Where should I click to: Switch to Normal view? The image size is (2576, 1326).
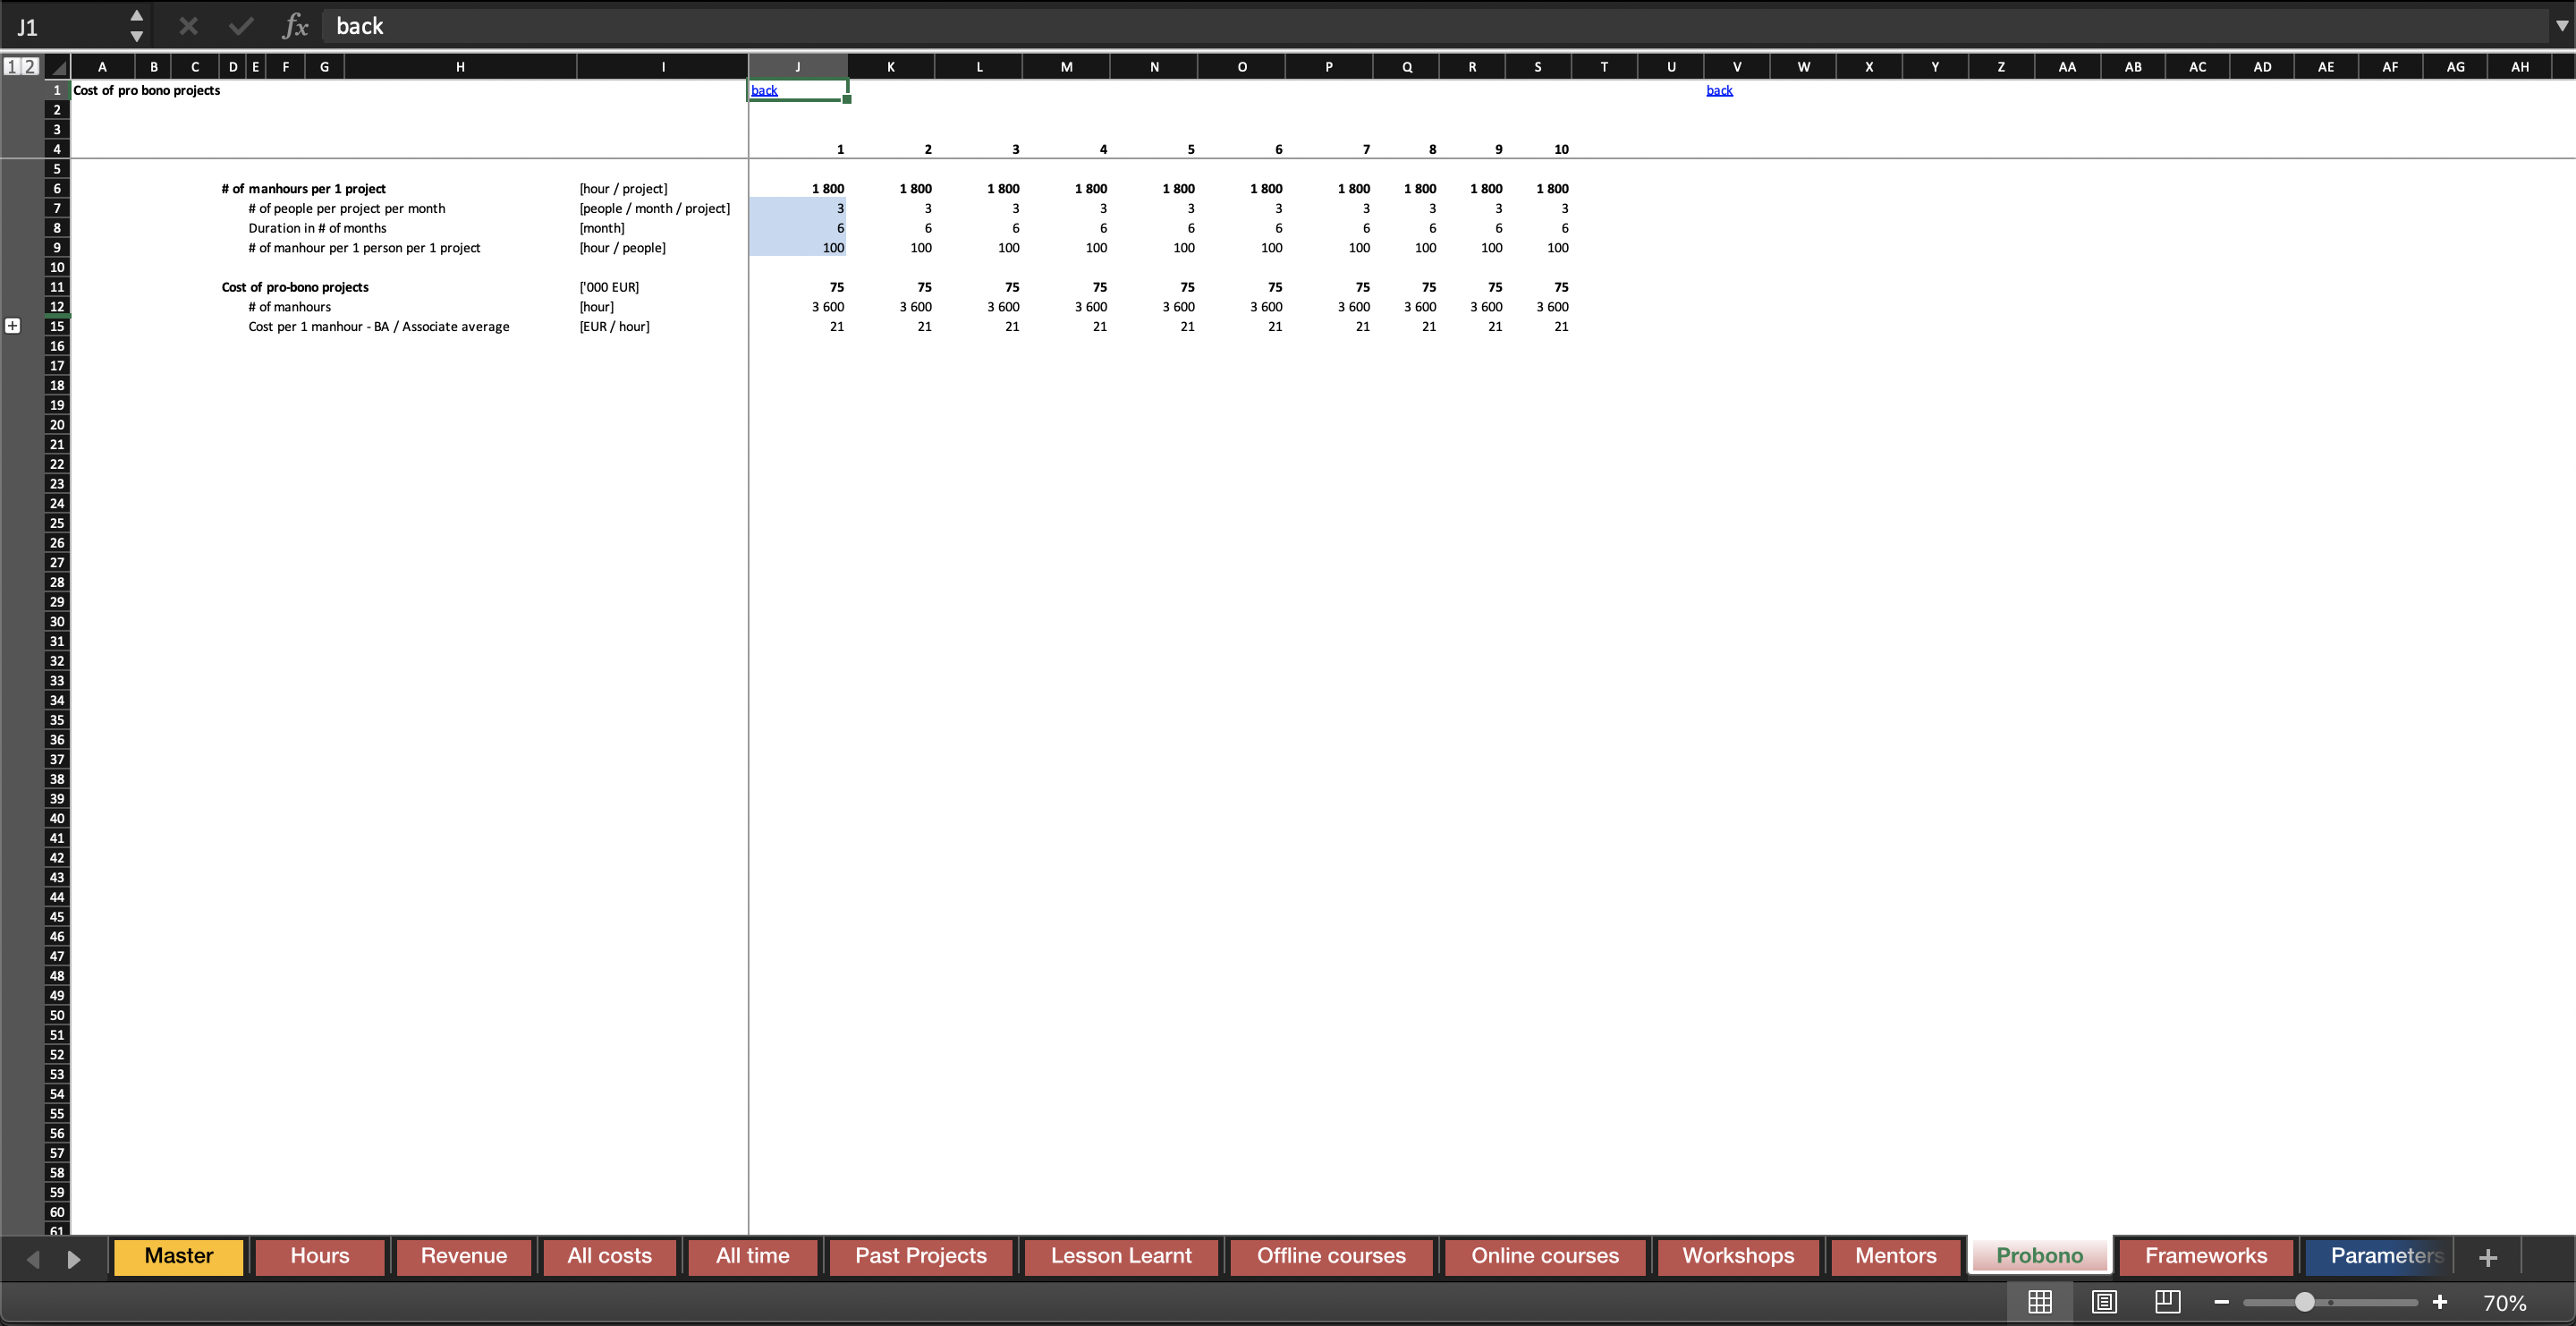[x=2040, y=1302]
